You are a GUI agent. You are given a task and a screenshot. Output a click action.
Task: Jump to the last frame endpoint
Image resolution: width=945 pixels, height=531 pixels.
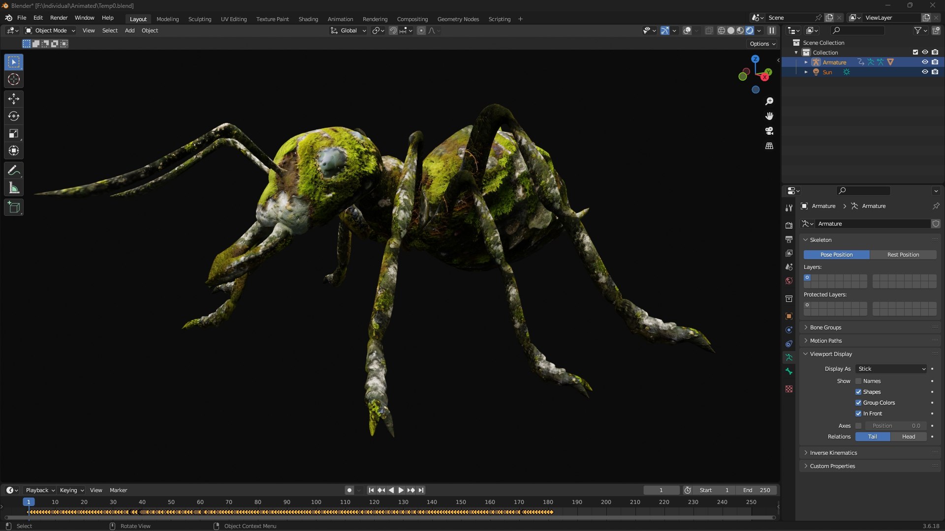click(421, 490)
